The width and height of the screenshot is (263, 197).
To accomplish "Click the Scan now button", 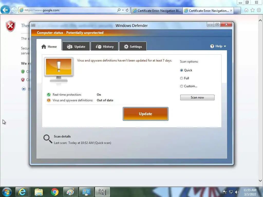I will (197, 97).
